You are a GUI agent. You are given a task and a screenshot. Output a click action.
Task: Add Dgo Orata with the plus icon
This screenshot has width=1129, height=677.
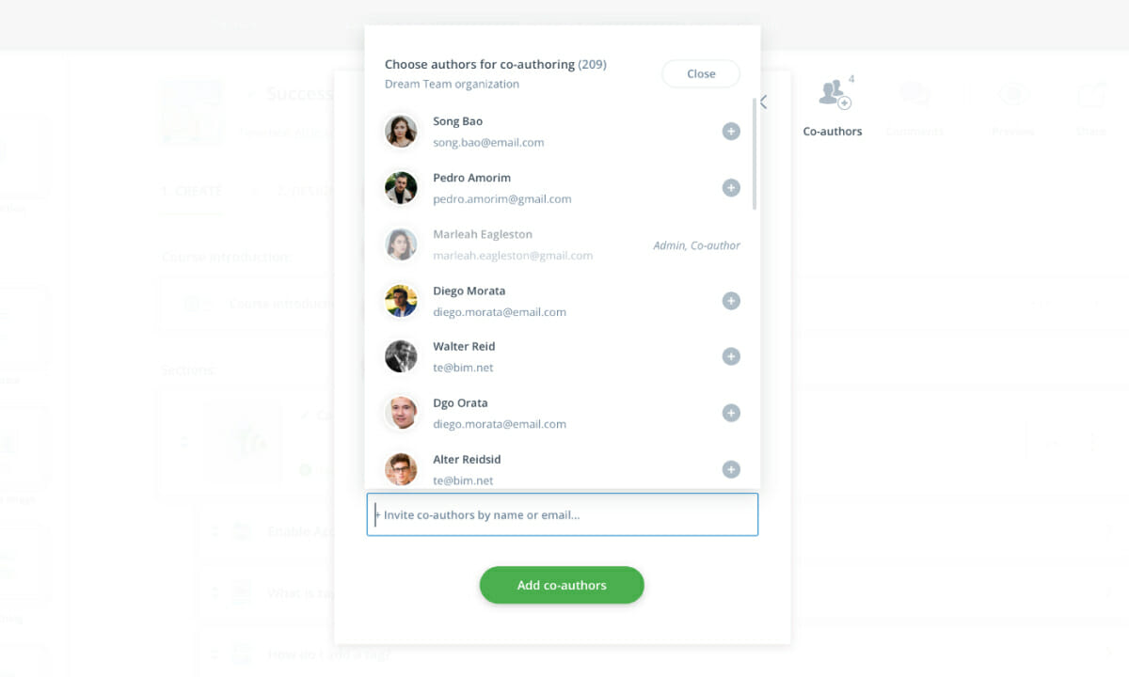[x=731, y=413]
